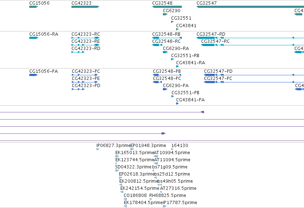Screen dimensions: 304x208
Task: Open EST bs25d12.5prime
Action: 172,174
